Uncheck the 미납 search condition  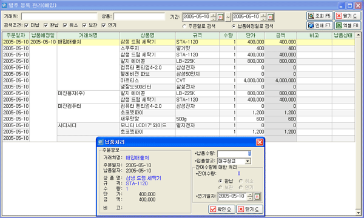tap(27, 25)
